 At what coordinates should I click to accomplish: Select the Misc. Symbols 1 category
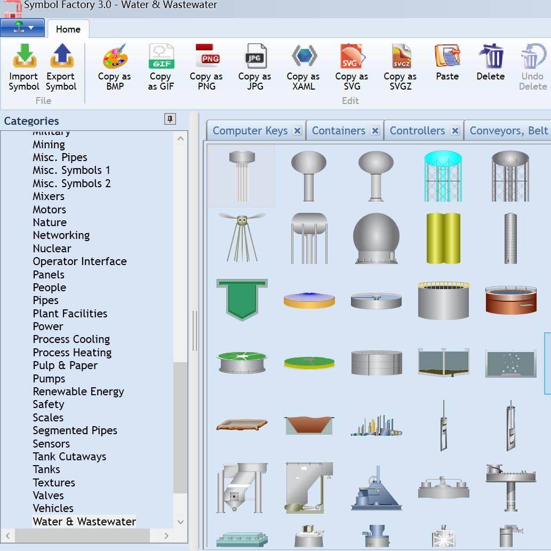coord(71,171)
